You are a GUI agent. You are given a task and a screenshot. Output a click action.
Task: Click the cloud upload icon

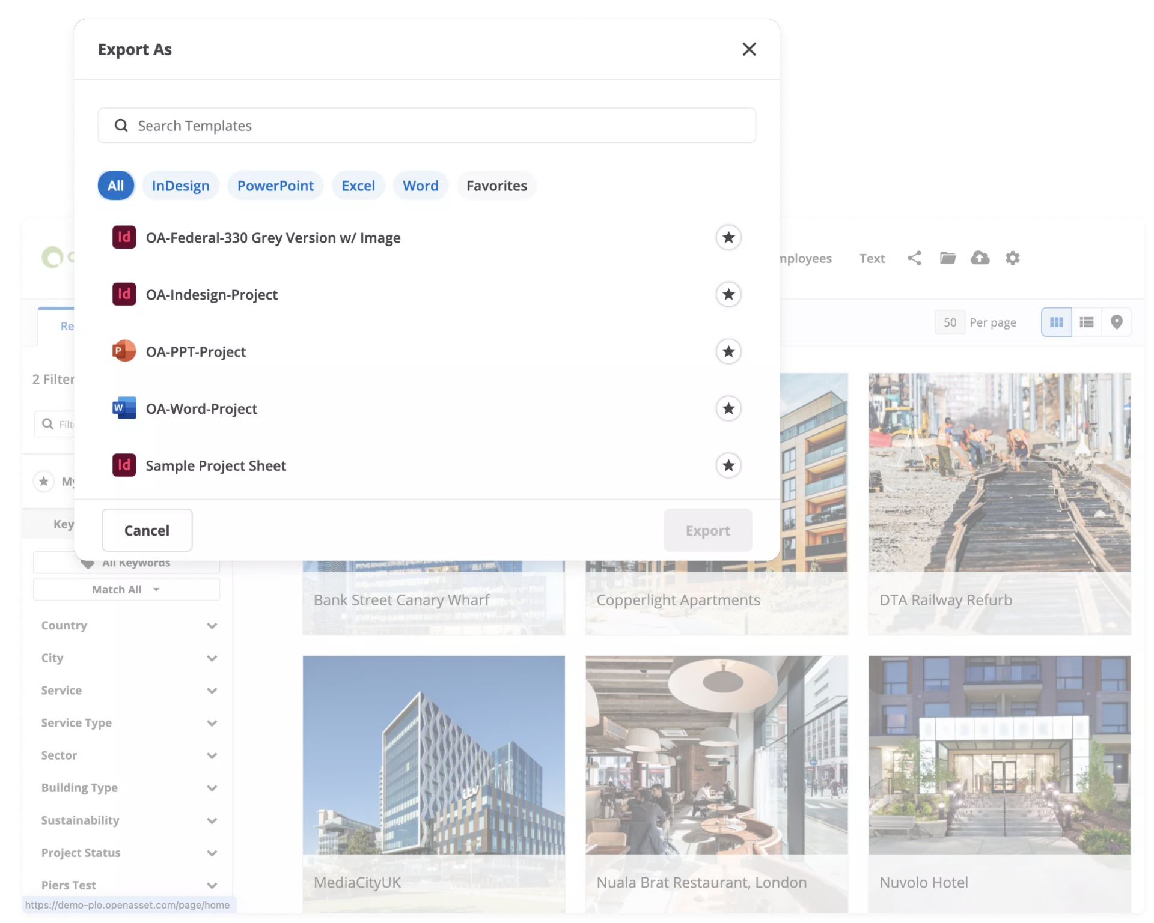pyautogui.click(x=980, y=258)
